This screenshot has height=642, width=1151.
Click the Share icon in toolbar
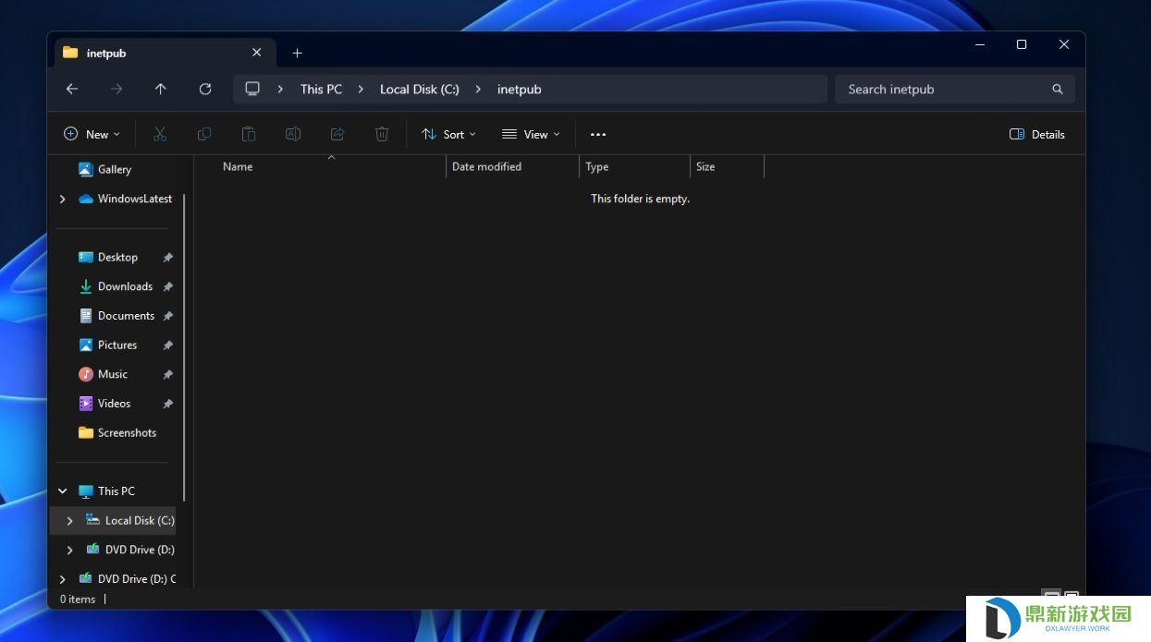[337, 134]
